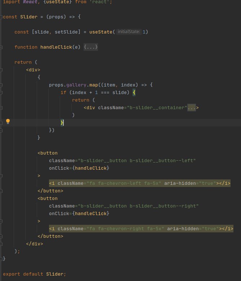
Task: Click const keyword before [slide, setSlide]
Action: (x=22, y=32)
